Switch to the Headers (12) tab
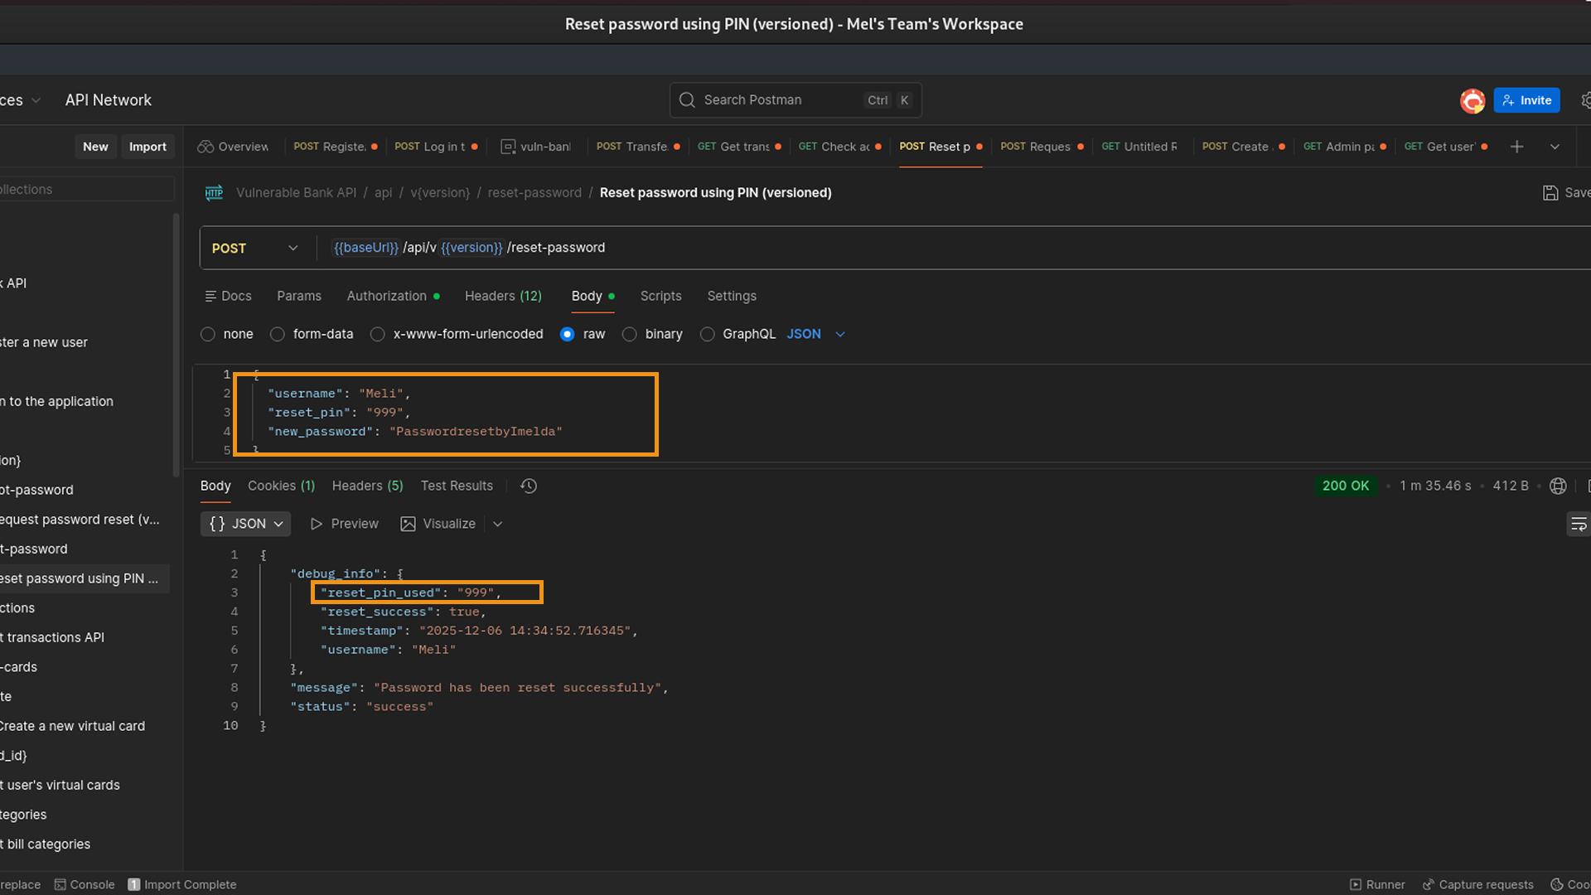Screen dimensions: 1591x895 [503, 296]
